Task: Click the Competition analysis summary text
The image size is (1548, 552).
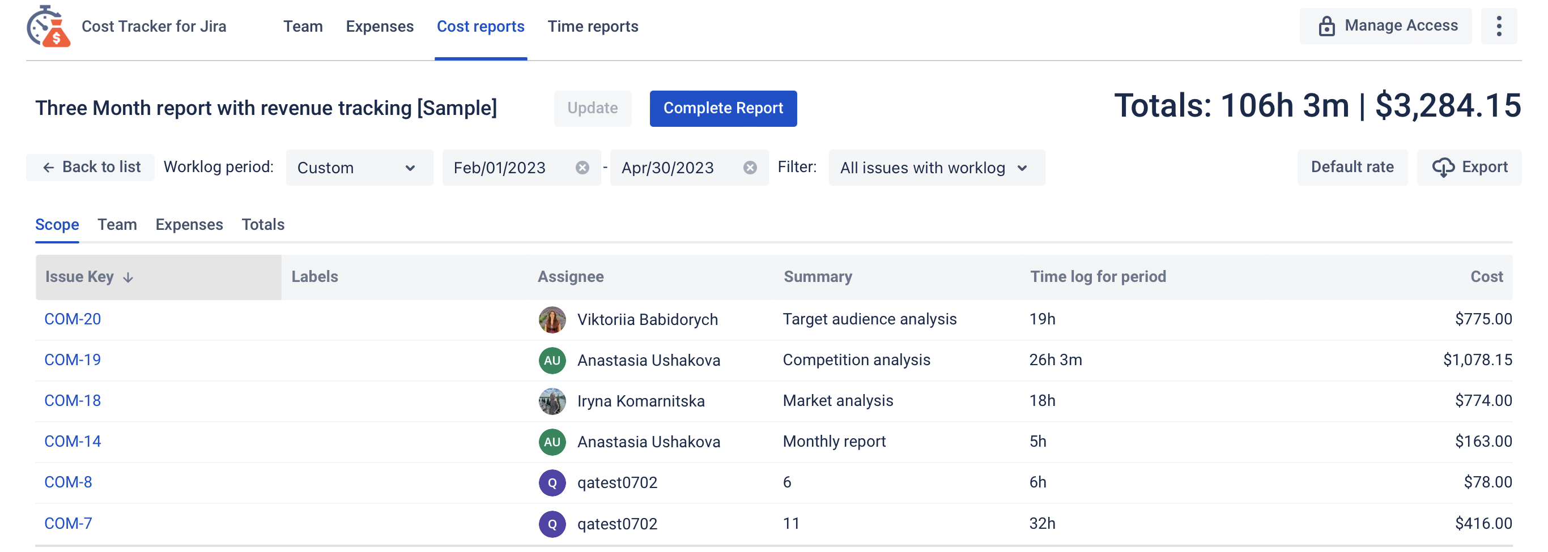Action: pyautogui.click(x=856, y=360)
